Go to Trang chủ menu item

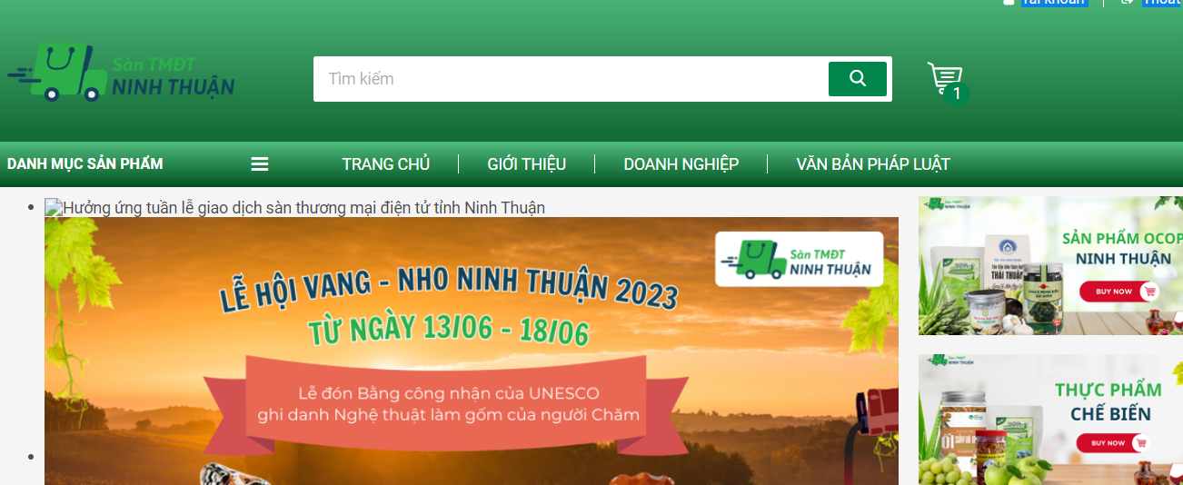pos(385,164)
